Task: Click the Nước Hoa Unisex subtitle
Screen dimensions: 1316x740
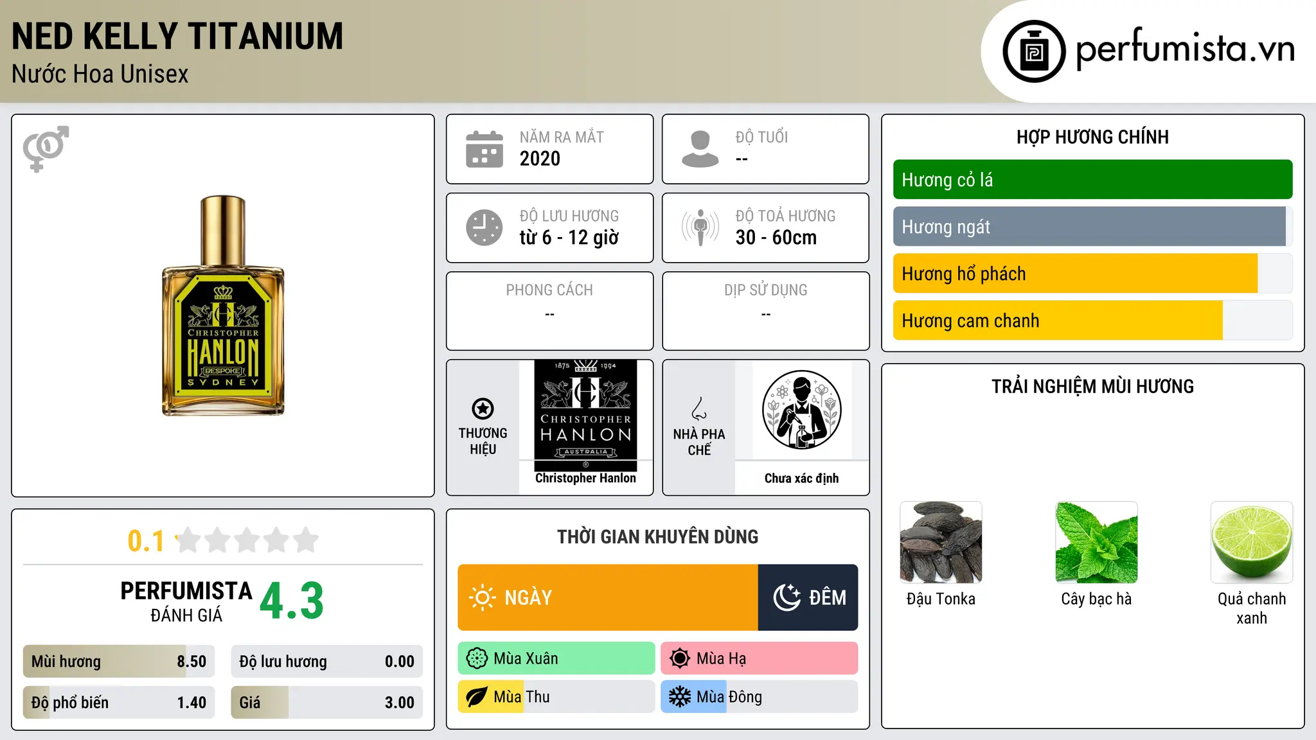Action: pos(100,75)
